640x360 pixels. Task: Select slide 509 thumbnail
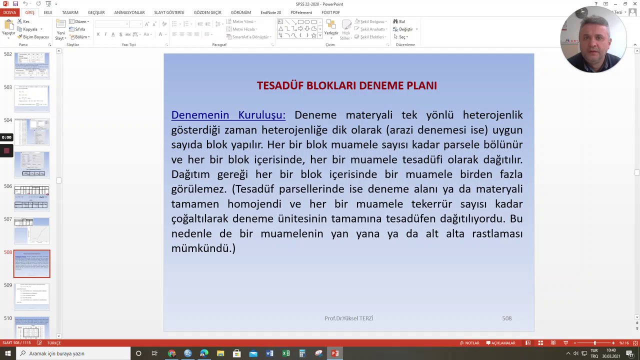[x=32, y=296]
